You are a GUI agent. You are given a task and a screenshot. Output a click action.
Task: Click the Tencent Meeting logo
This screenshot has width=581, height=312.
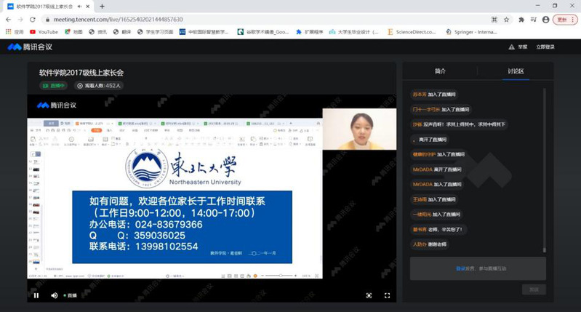[x=25, y=47]
